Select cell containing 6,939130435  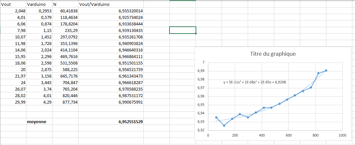pos(111,30)
